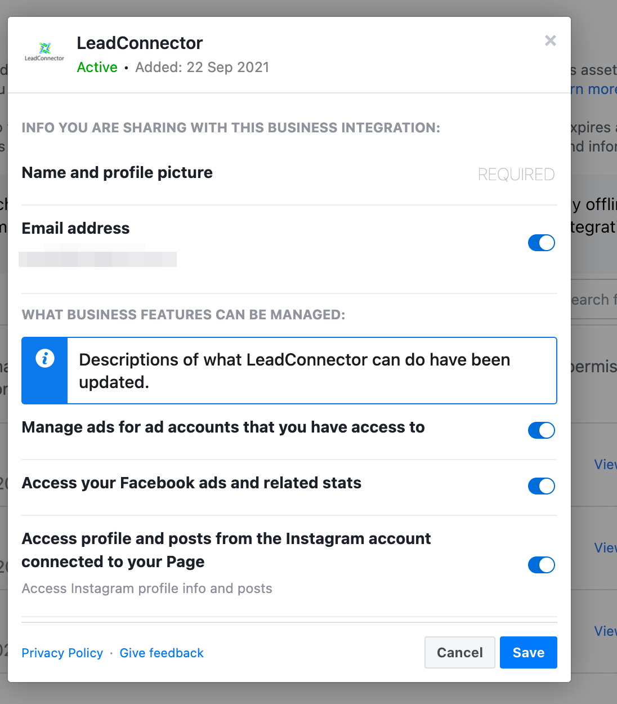Cancel the integration changes
617x704 pixels.
(x=460, y=652)
